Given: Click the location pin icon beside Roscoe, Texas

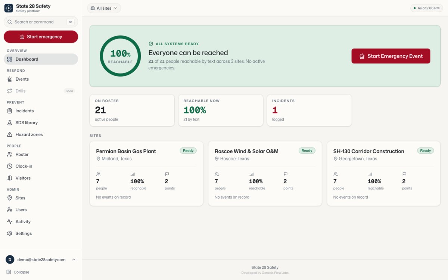Looking at the screenshot, I should pos(217,159).
